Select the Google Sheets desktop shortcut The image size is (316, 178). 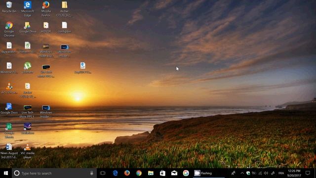point(9,131)
